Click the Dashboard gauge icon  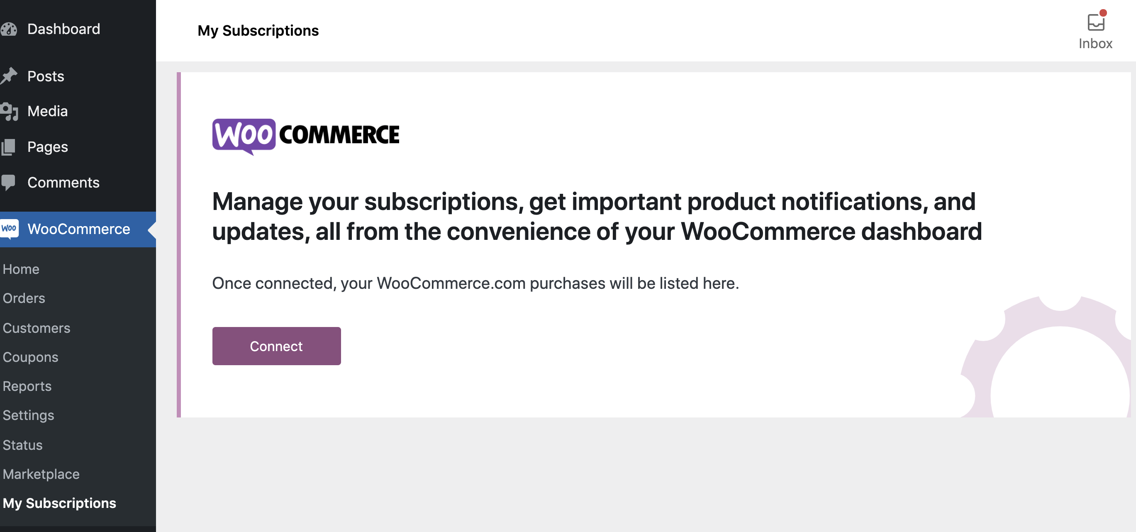click(10, 29)
